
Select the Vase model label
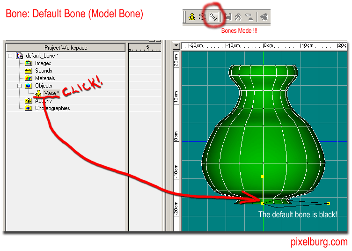click(50, 93)
